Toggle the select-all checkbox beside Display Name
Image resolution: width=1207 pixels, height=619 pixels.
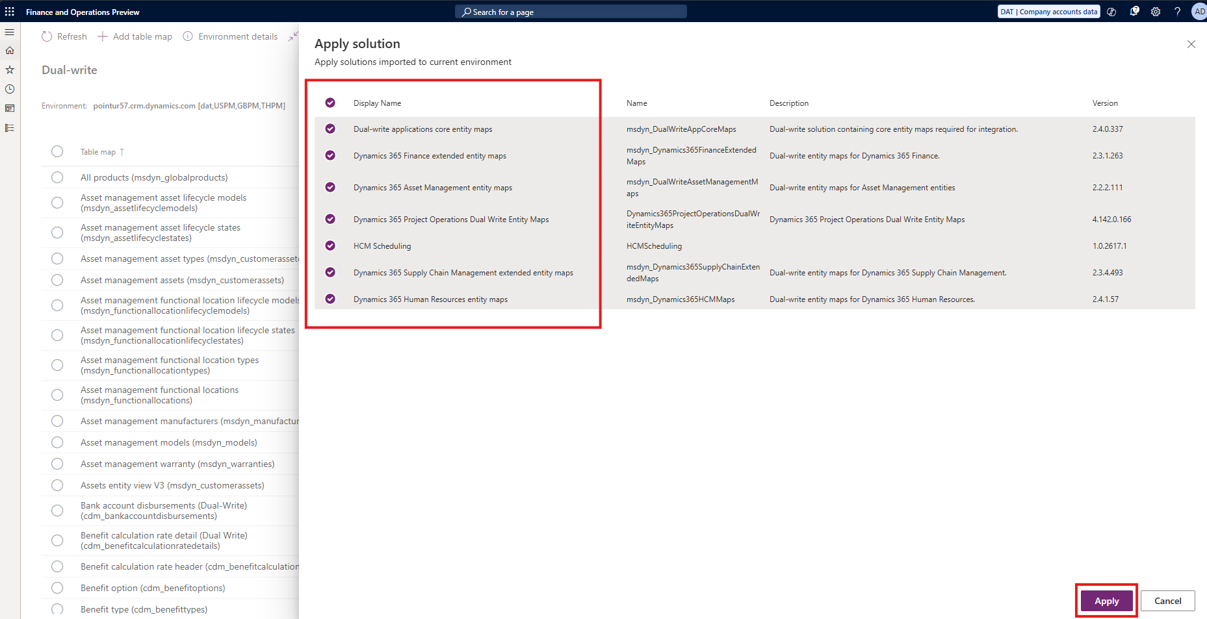330,103
